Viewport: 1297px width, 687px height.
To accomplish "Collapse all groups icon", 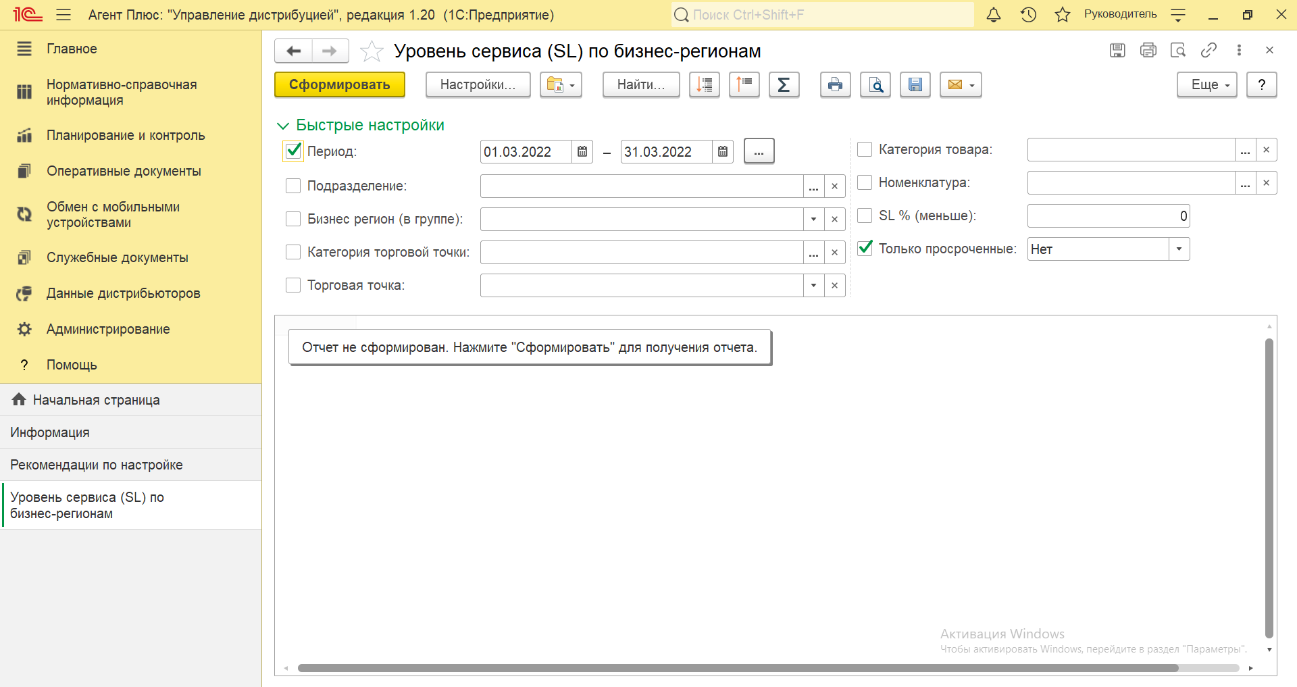I will click(x=705, y=84).
